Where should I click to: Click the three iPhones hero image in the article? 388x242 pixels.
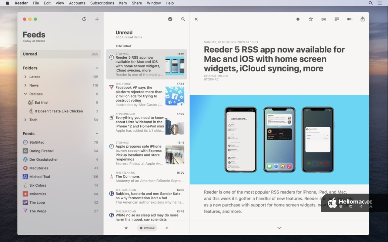point(279,140)
